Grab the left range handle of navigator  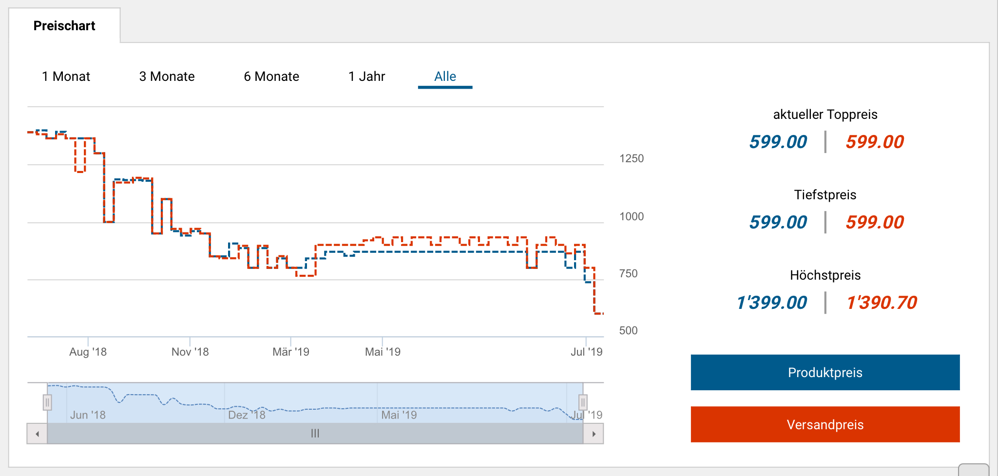47,403
